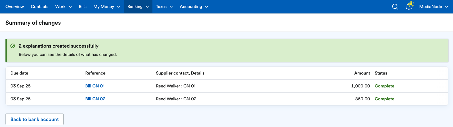The image size is (453, 127).
Task: Click the Due date column header
Action: coord(19,73)
